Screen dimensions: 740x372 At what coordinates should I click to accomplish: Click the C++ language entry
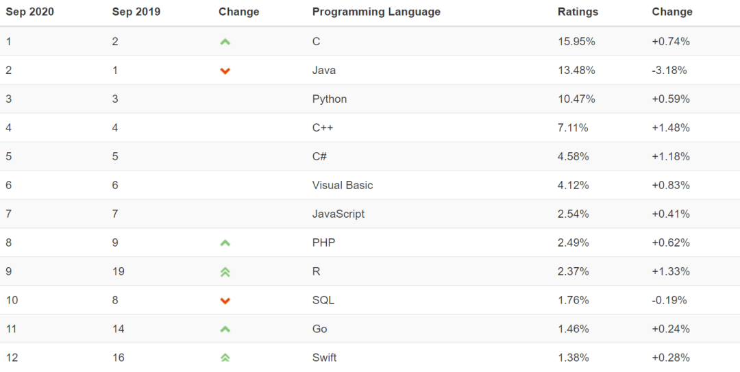[x=323, y=128]
